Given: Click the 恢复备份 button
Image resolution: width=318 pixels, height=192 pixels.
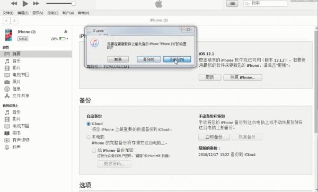Looking at the screenshot, I should 247,137.
